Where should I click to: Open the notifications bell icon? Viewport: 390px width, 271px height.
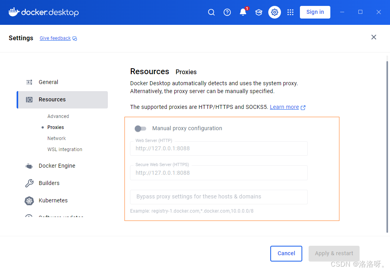(243, 12)
